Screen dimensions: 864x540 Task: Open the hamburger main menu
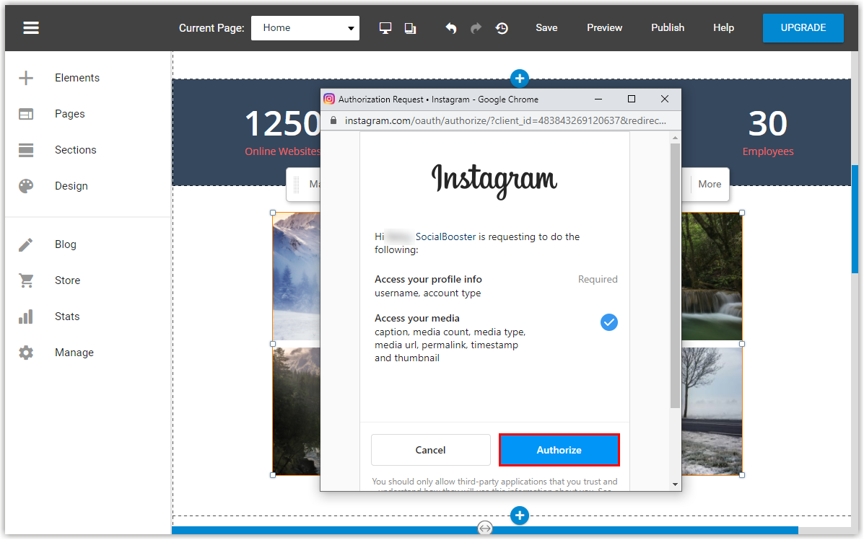[x=31, y=27]
